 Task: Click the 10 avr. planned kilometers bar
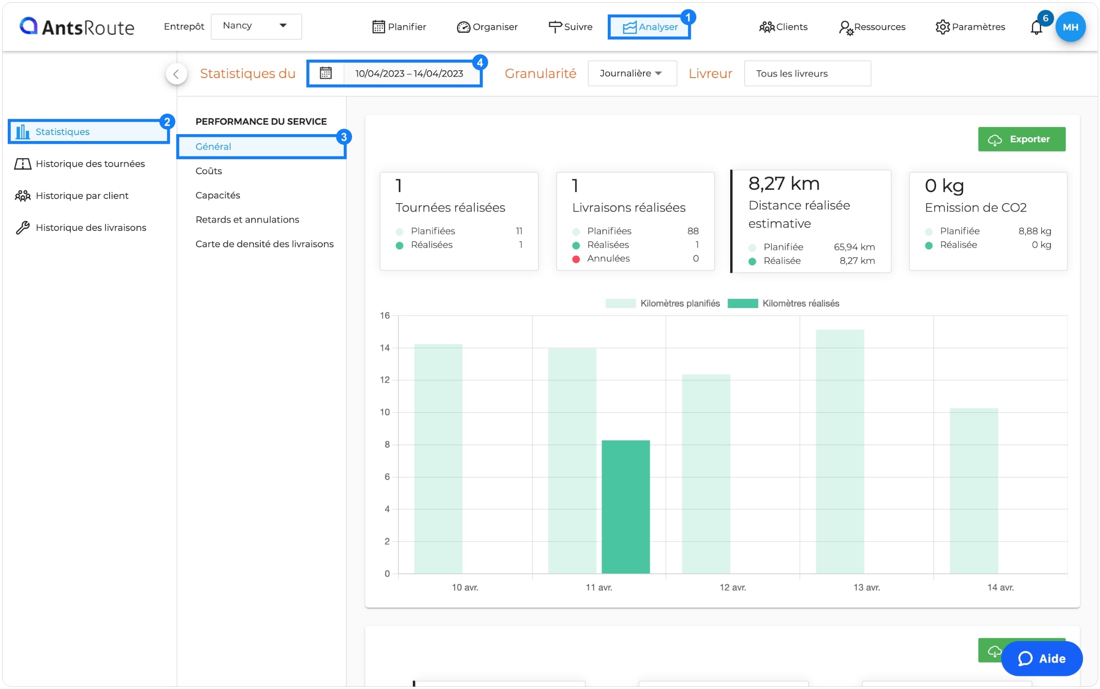pos(438,459)
